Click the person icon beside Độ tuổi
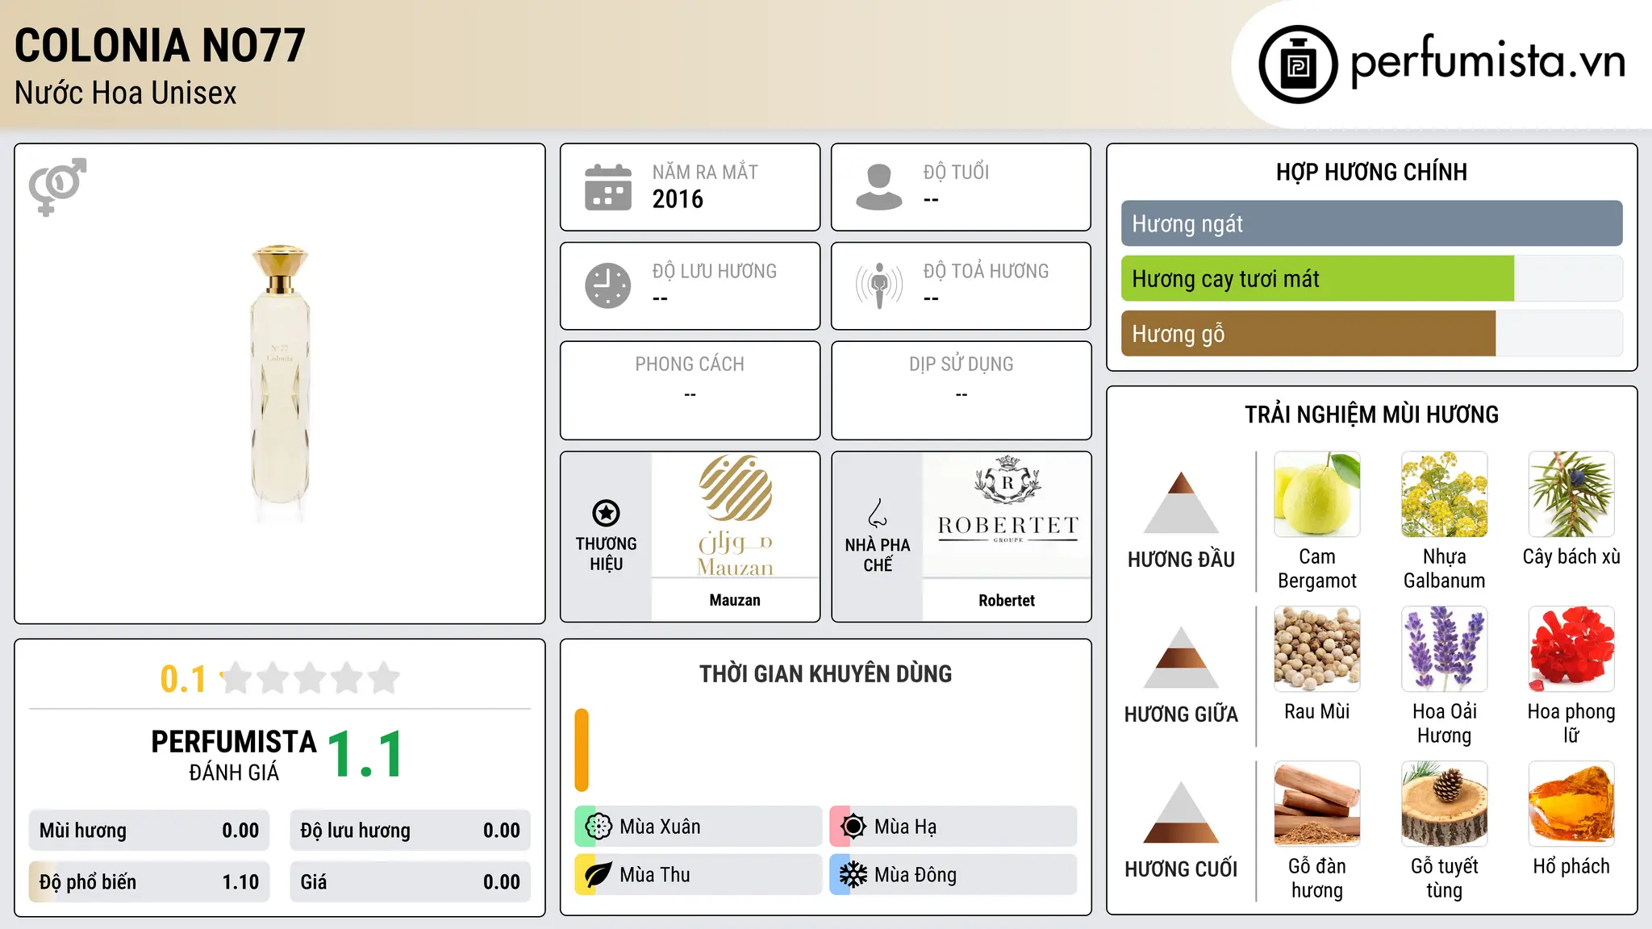Image resolution: width=1652 pixels, height=929 pixels. click(x=878, y=187)
